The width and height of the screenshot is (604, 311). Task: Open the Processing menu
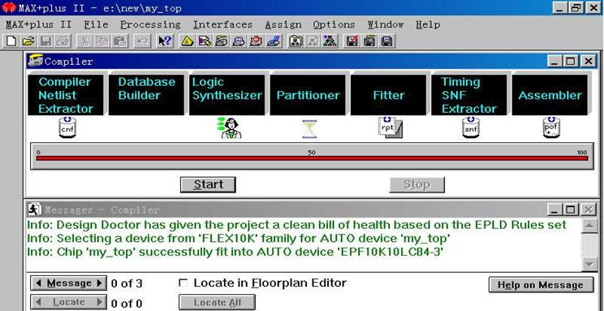pos(150,24)
